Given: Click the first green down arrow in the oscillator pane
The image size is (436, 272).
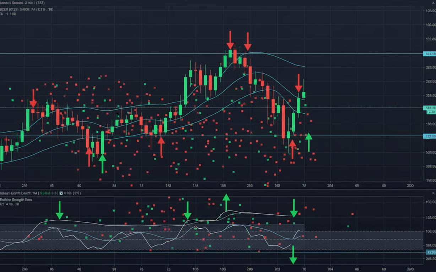Looking at the screenshot, I should pos(59,210).
